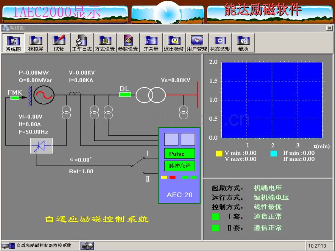Click the cyan If min legend swatch
This screenshot has height=251, width=335.
[x=273, y=154]
